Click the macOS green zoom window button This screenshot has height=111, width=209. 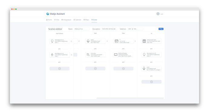(x=16, y=9)
